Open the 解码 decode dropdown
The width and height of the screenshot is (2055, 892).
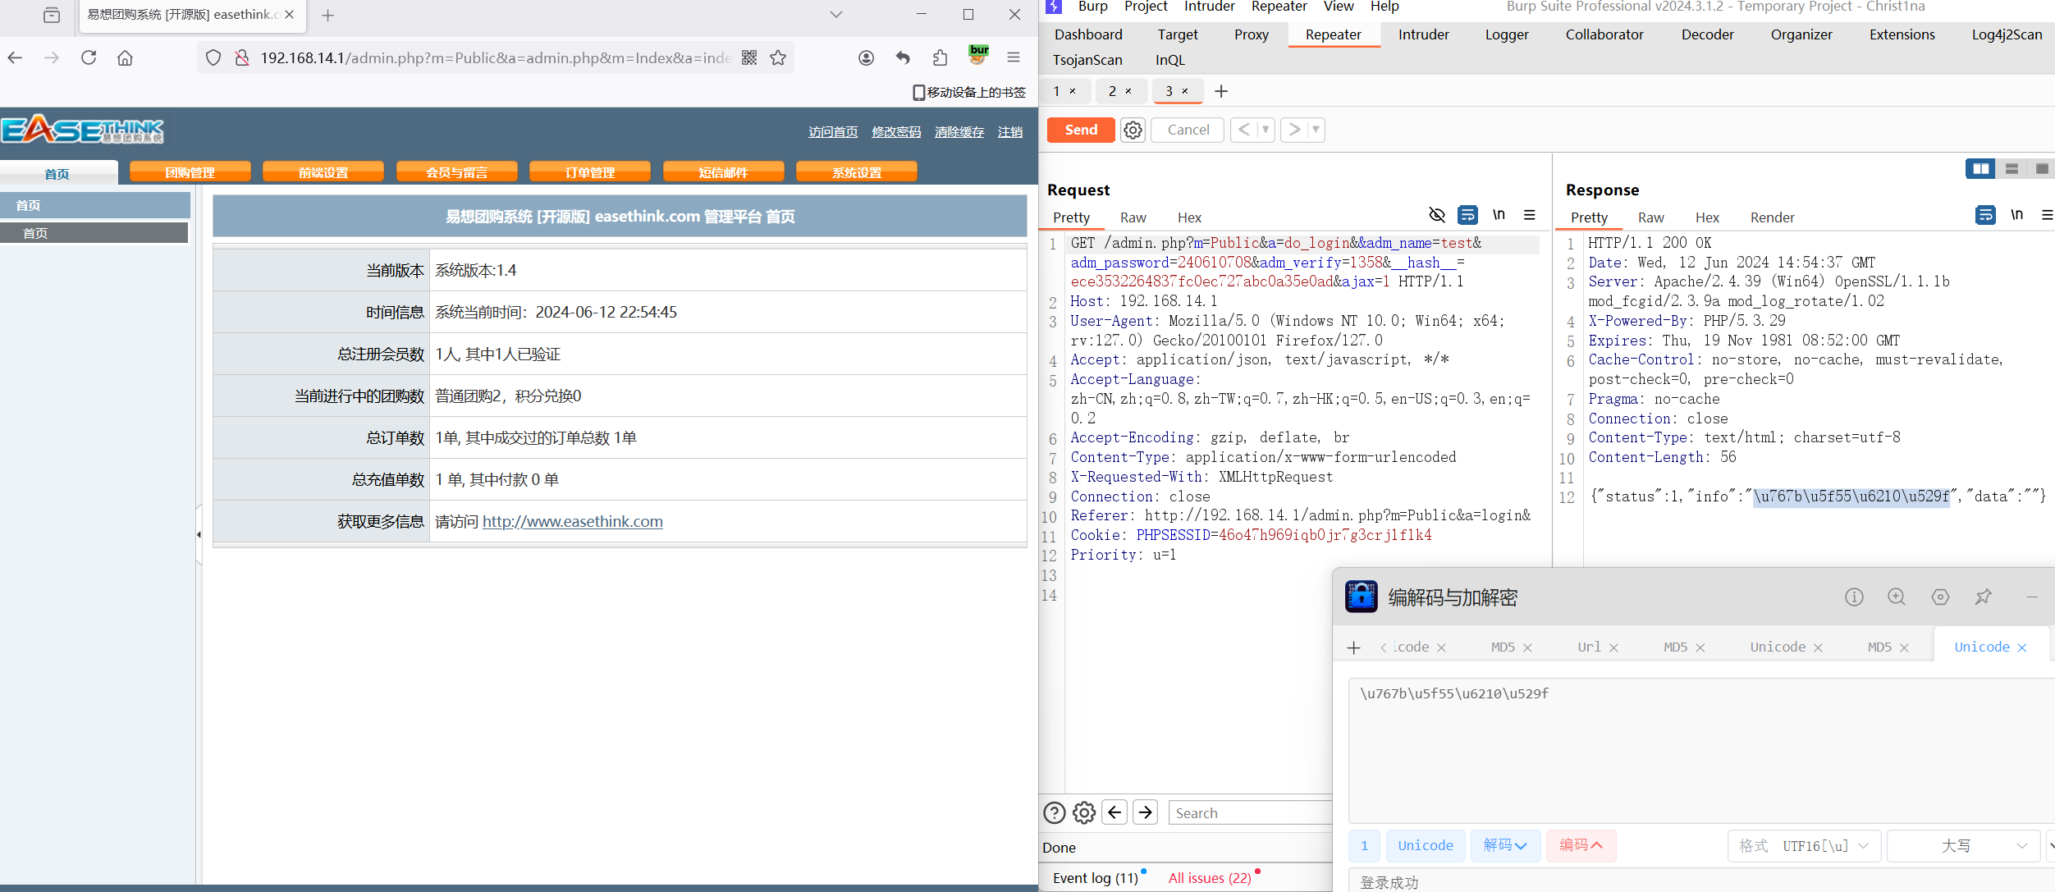pyautogui.click(x=1504, y=845)
